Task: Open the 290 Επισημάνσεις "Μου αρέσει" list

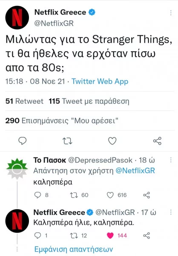Action: (62, 121)
